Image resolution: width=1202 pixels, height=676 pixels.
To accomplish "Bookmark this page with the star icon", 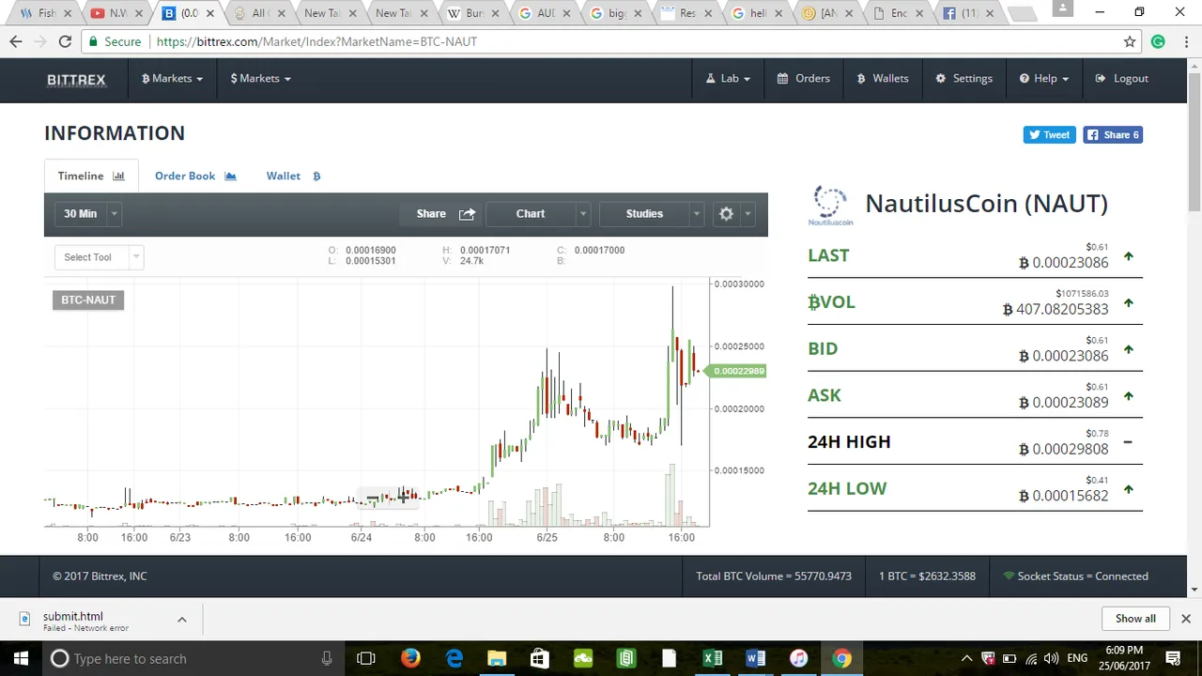I will (x=1130, y=41).
